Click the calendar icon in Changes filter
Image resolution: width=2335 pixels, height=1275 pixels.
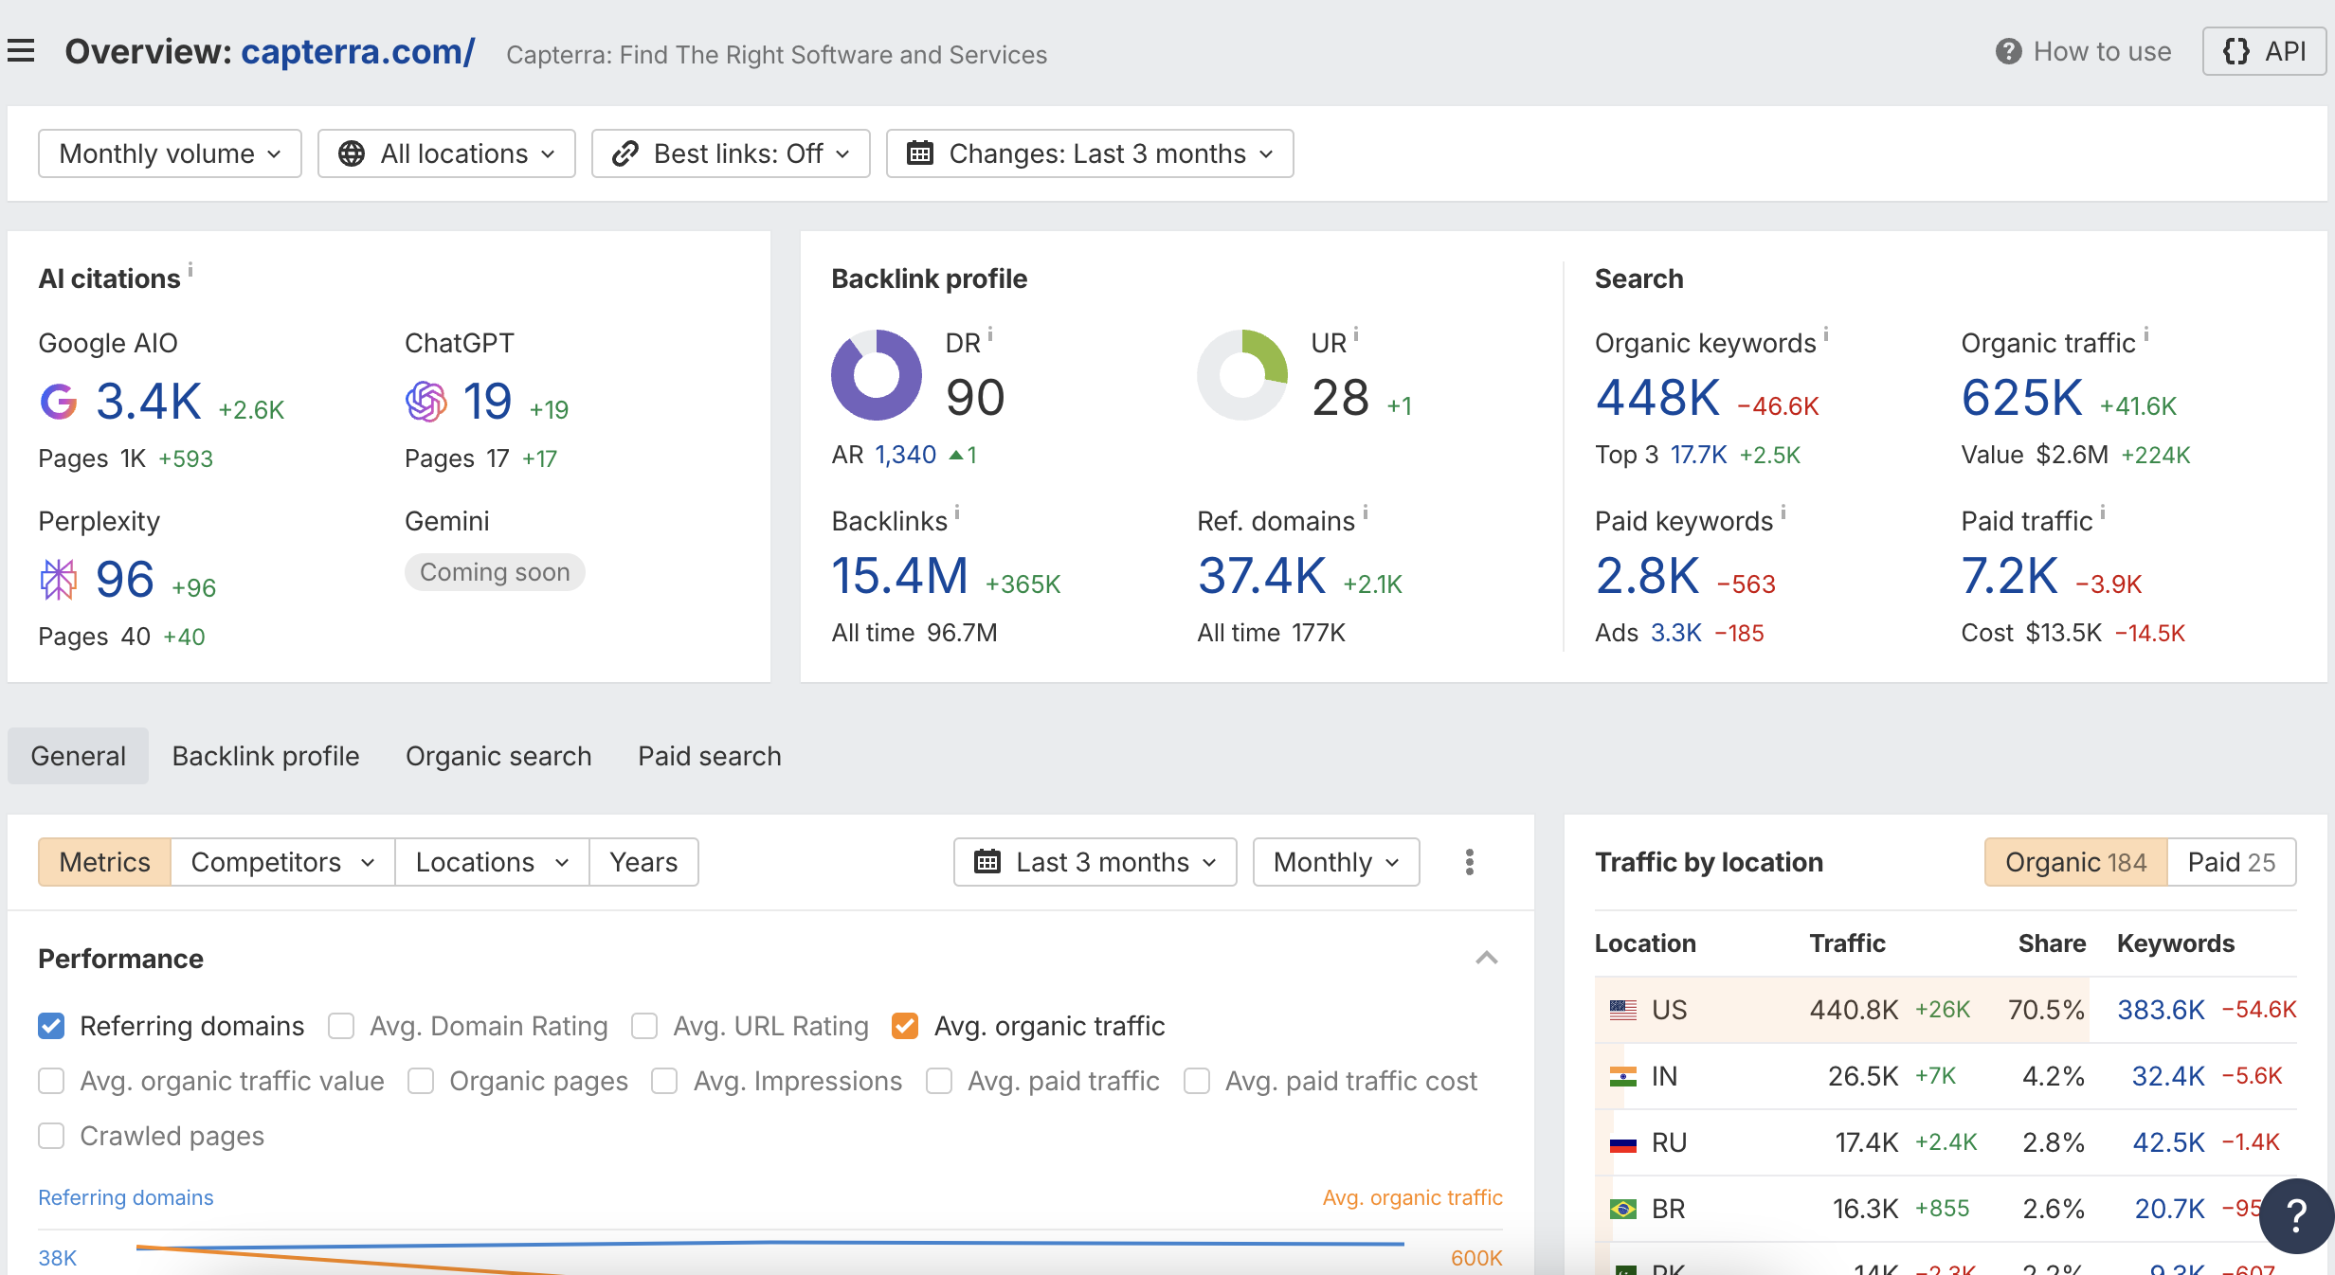coord(920,153)
